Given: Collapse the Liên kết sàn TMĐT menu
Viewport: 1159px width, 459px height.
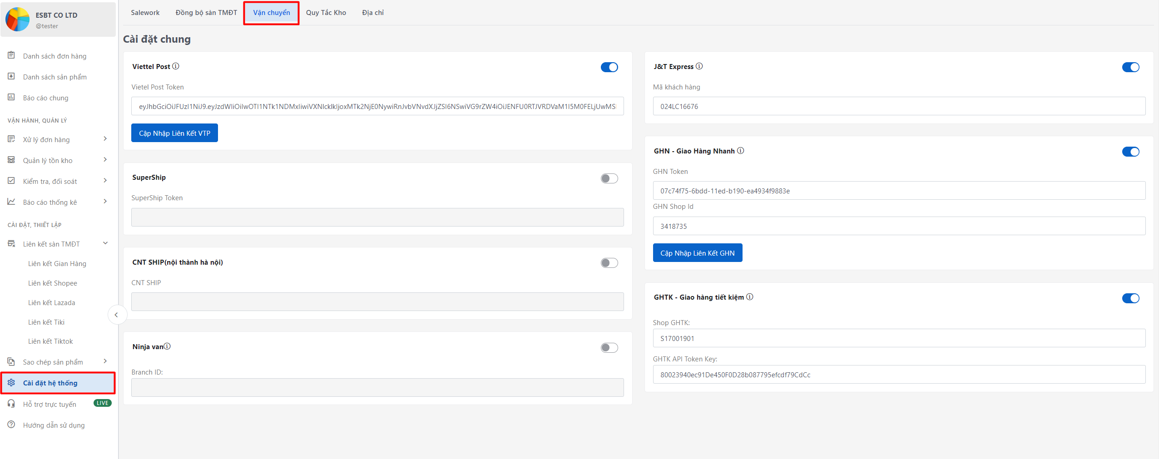Looking at the screenshot, I should (105, 243).
